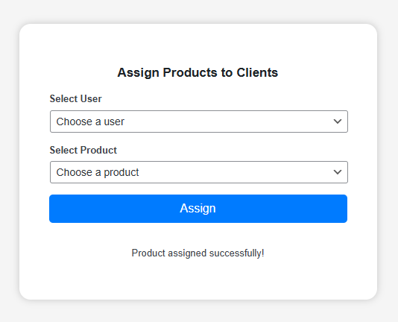Click the word 'Products' in the page title

190,72
